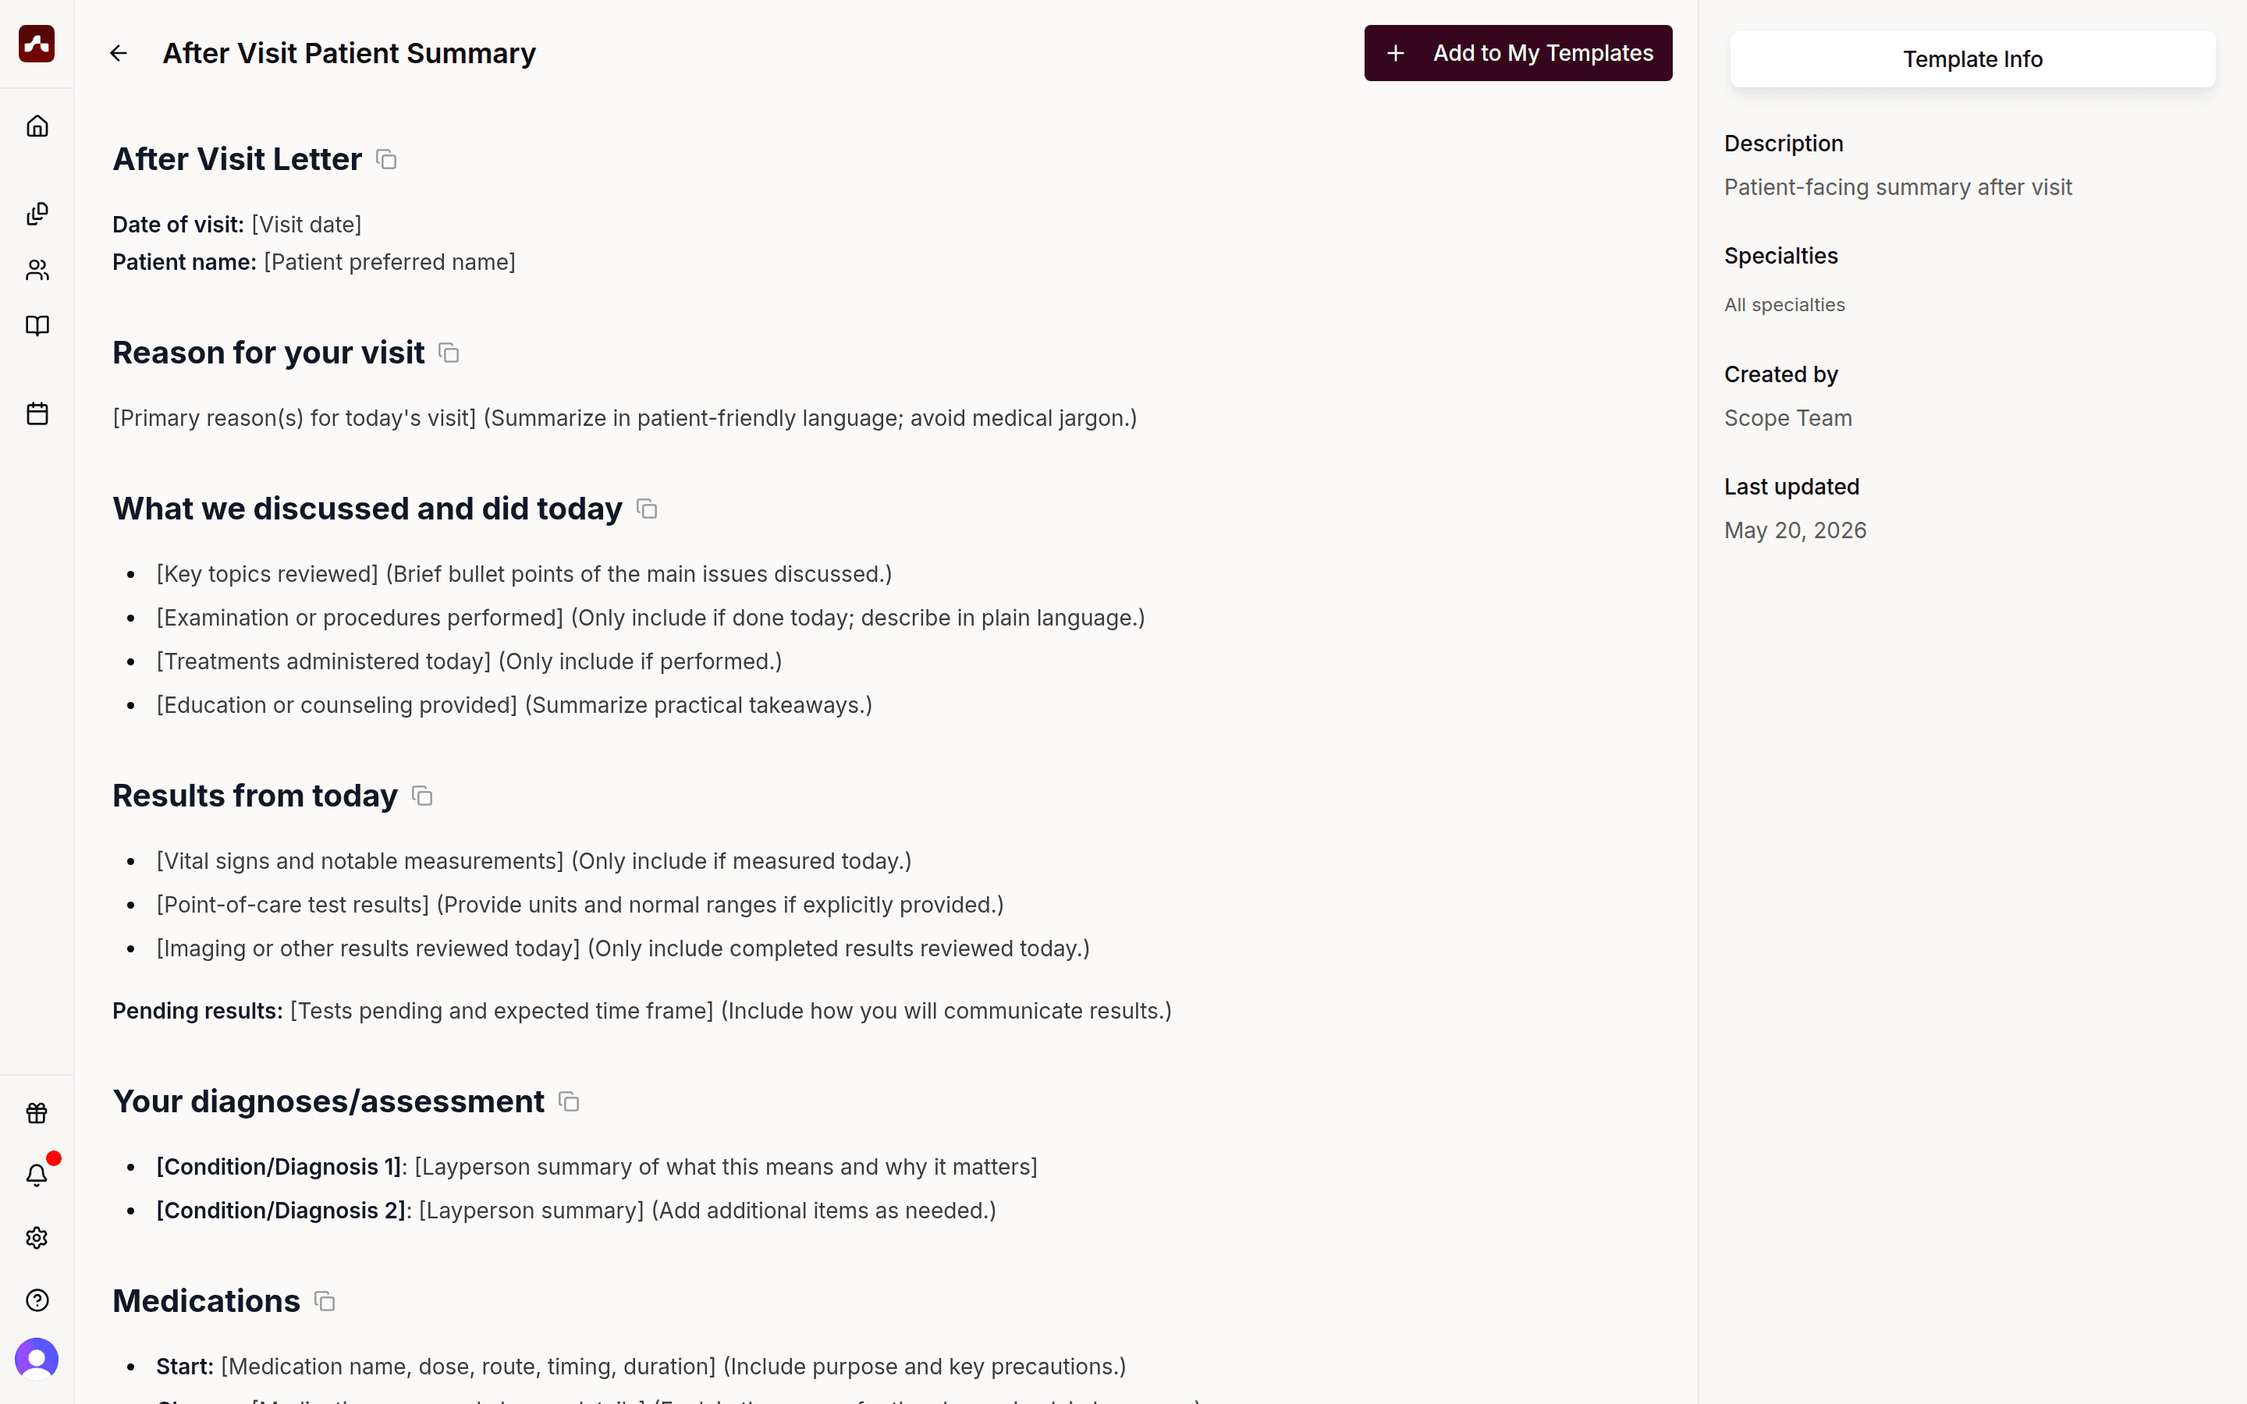The width and height of the screenshot is (2247, 1404).
Task: Click the app logo at top left
Action: pos(37,44)
